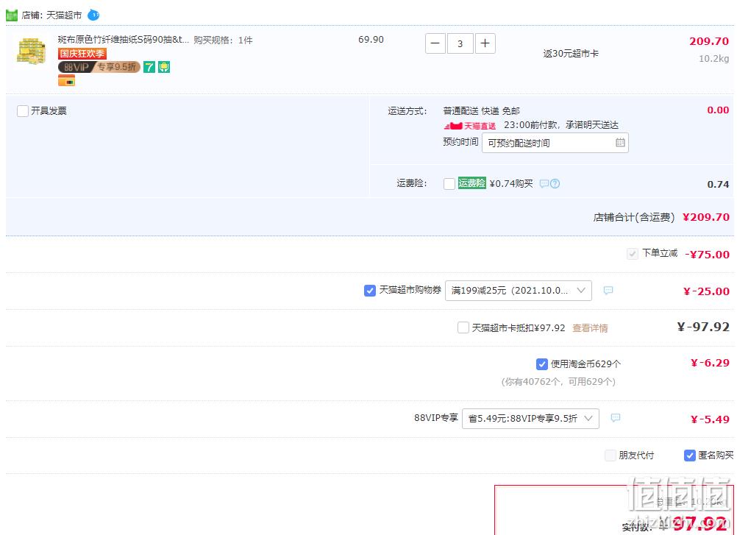This screenshot has width=737, height=535.
Task: Enable the 运费险 purchase checkbox
Action: [449, 184]
